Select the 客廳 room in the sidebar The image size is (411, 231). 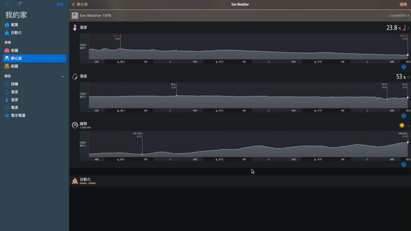[15, 51]
